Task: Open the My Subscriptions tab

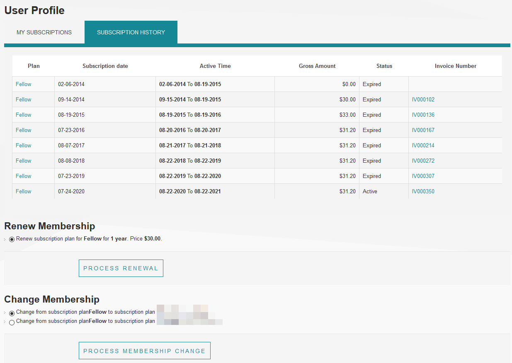Action: [x=44, y=32]
